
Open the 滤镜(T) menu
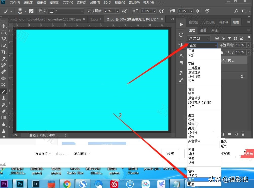click(95, 3)
